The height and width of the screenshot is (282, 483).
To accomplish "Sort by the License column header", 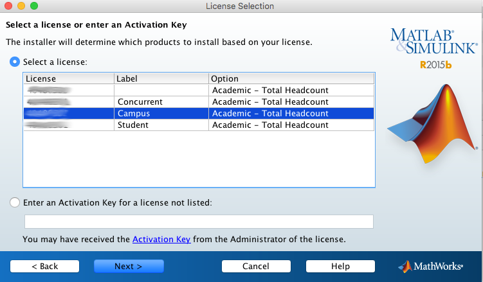I will pos(68,78).
